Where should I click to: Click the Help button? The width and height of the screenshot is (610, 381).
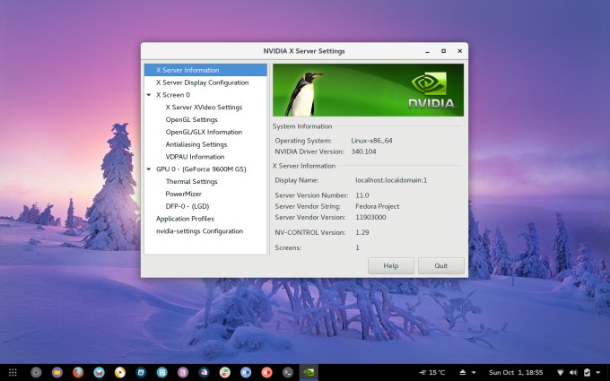pos(391,266)
